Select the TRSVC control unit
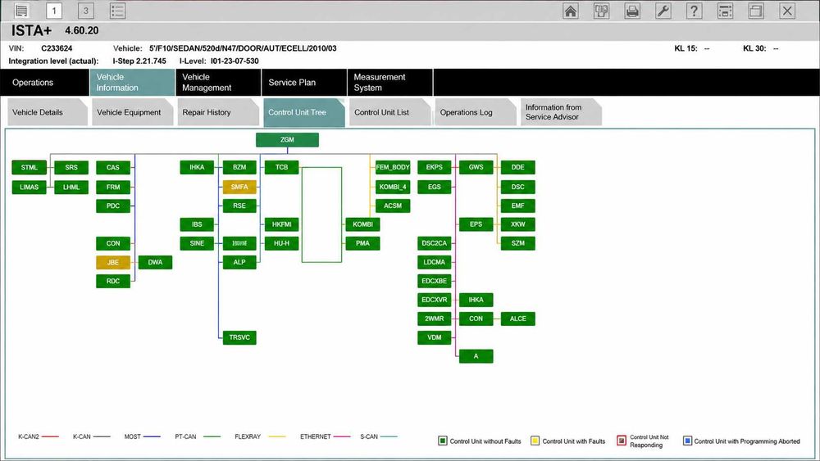Screen dimensions: 820x461 [x=239, y=337]
